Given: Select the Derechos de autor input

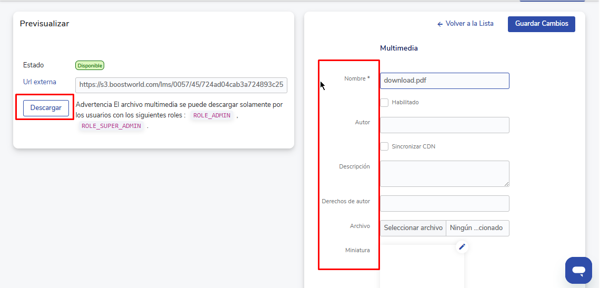Looking at the screenshot, I should click(x=444, y=203).
